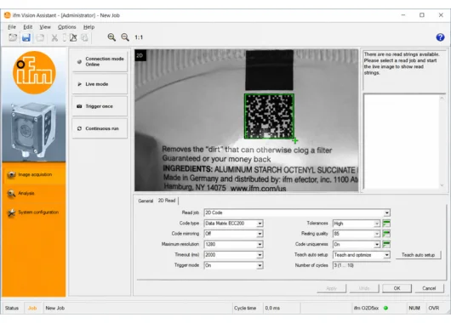
Task: Start Live mode
Action: [100, 84]
